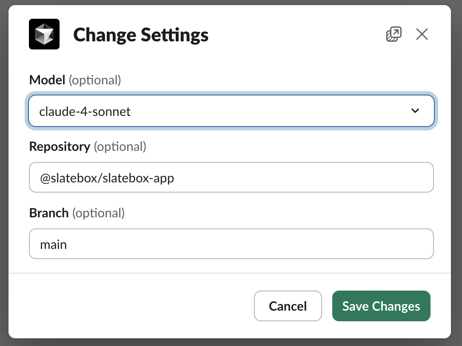Open dialog in a new window

coord(394,34)
